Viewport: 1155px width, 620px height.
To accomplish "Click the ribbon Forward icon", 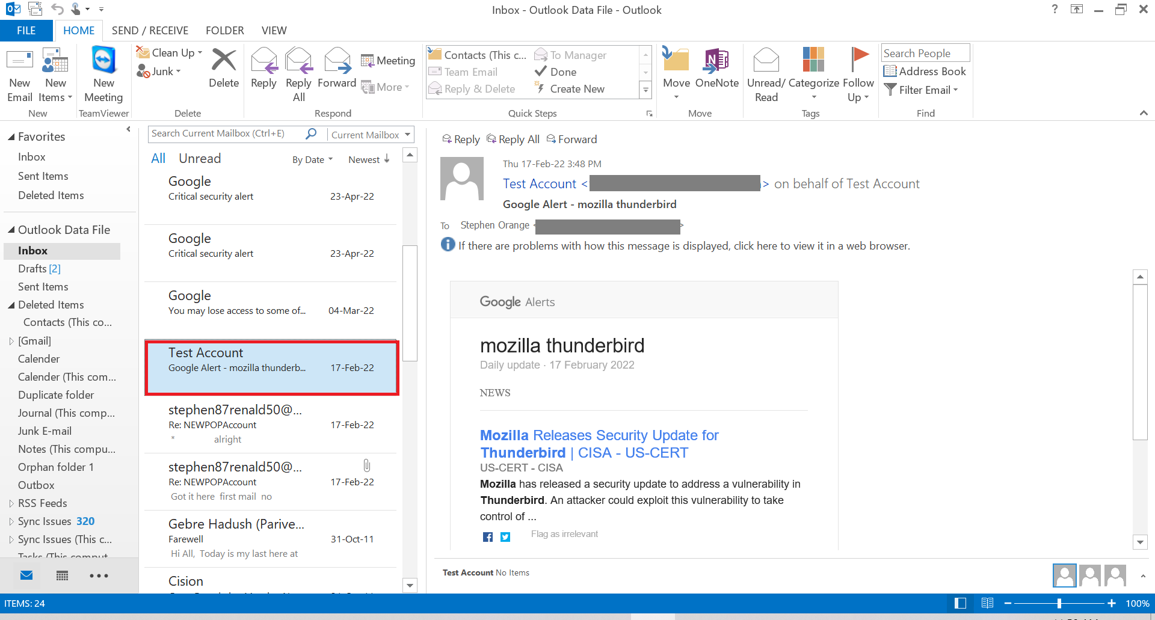I will [337, 69].
